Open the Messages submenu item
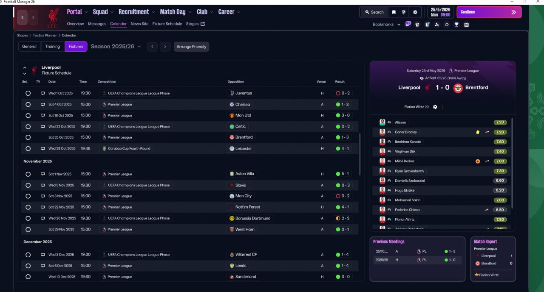Viewport: 544px width, 292px height. point(97,24)
